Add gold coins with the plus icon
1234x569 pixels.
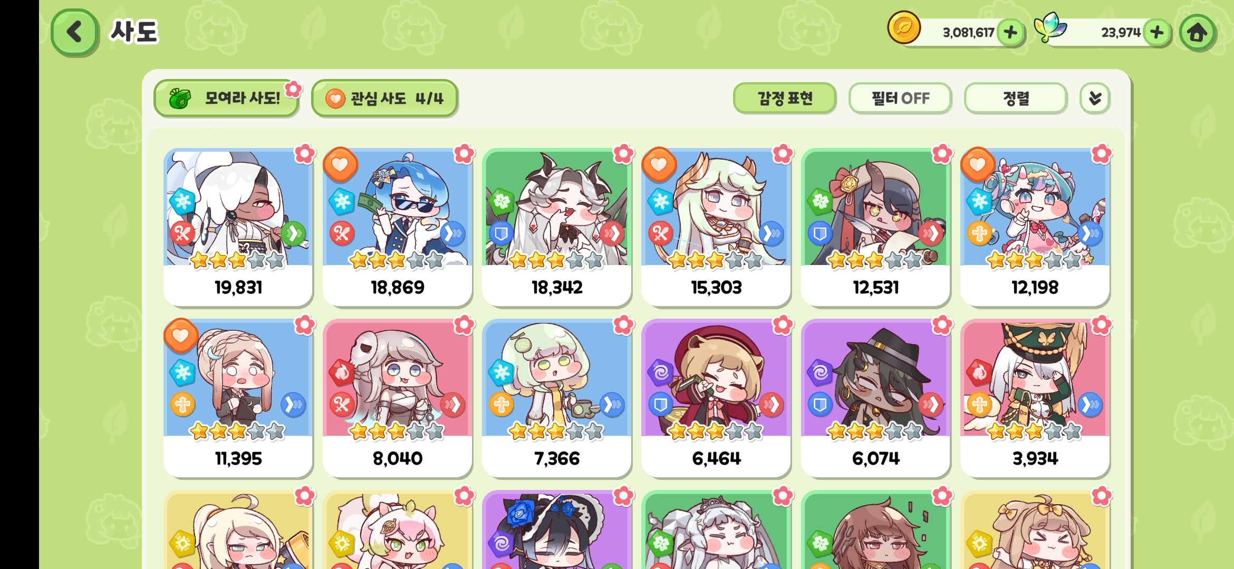[x=1010, y=33]
